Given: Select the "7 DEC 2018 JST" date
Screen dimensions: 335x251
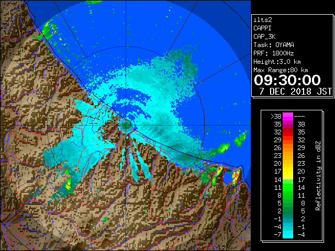Looking at the screenshot, I should (295, 92).
